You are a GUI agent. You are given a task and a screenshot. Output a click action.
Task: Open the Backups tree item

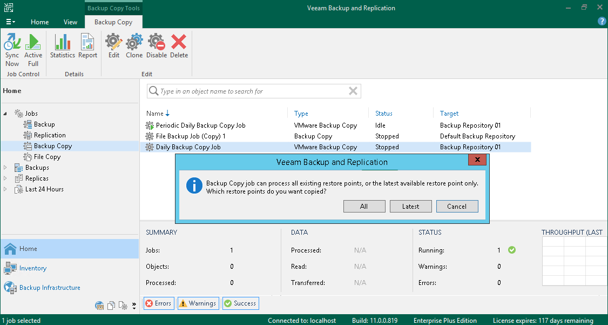pyautogui.click(x=37, y=168)
